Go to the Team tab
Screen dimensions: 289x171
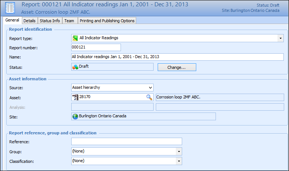pyautogui.click(x=69, y=21)
